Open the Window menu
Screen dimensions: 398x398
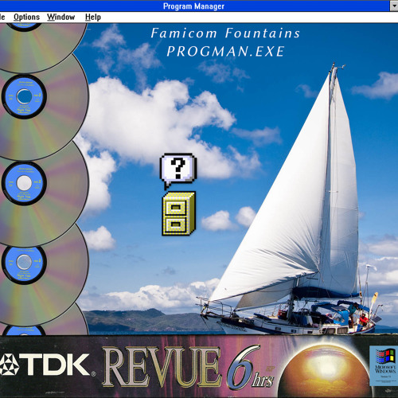coord(61,18)
